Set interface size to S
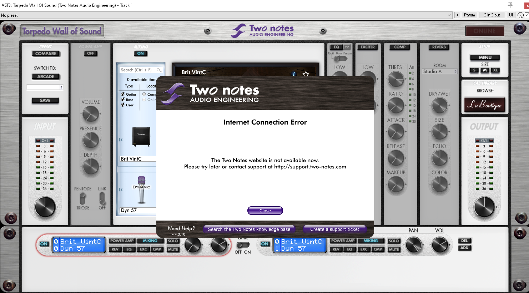Screen dimensions: 529x293 [x=474, y=70]
